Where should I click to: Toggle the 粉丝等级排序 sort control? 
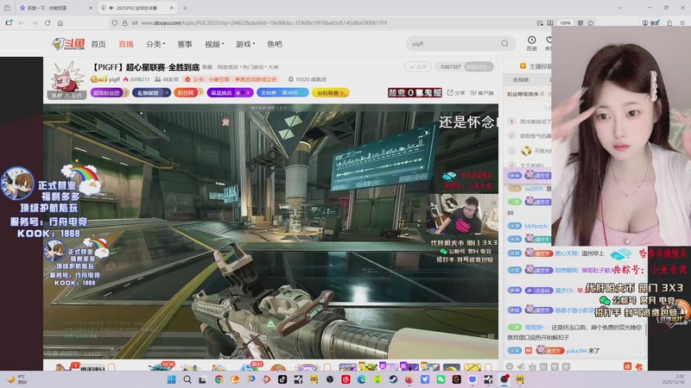[x=525, y=94]
